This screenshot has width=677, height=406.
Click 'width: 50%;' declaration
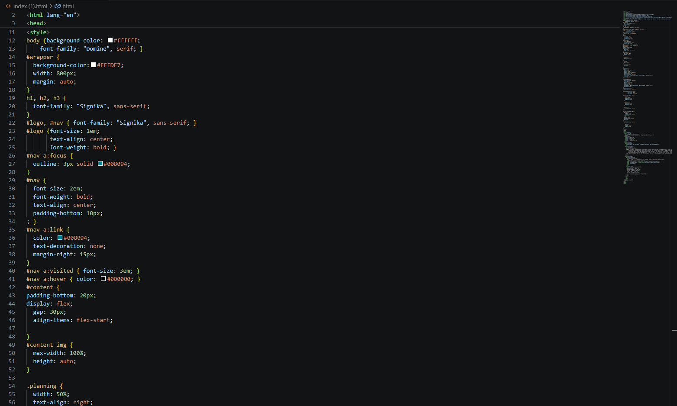[x=51, y=394]
